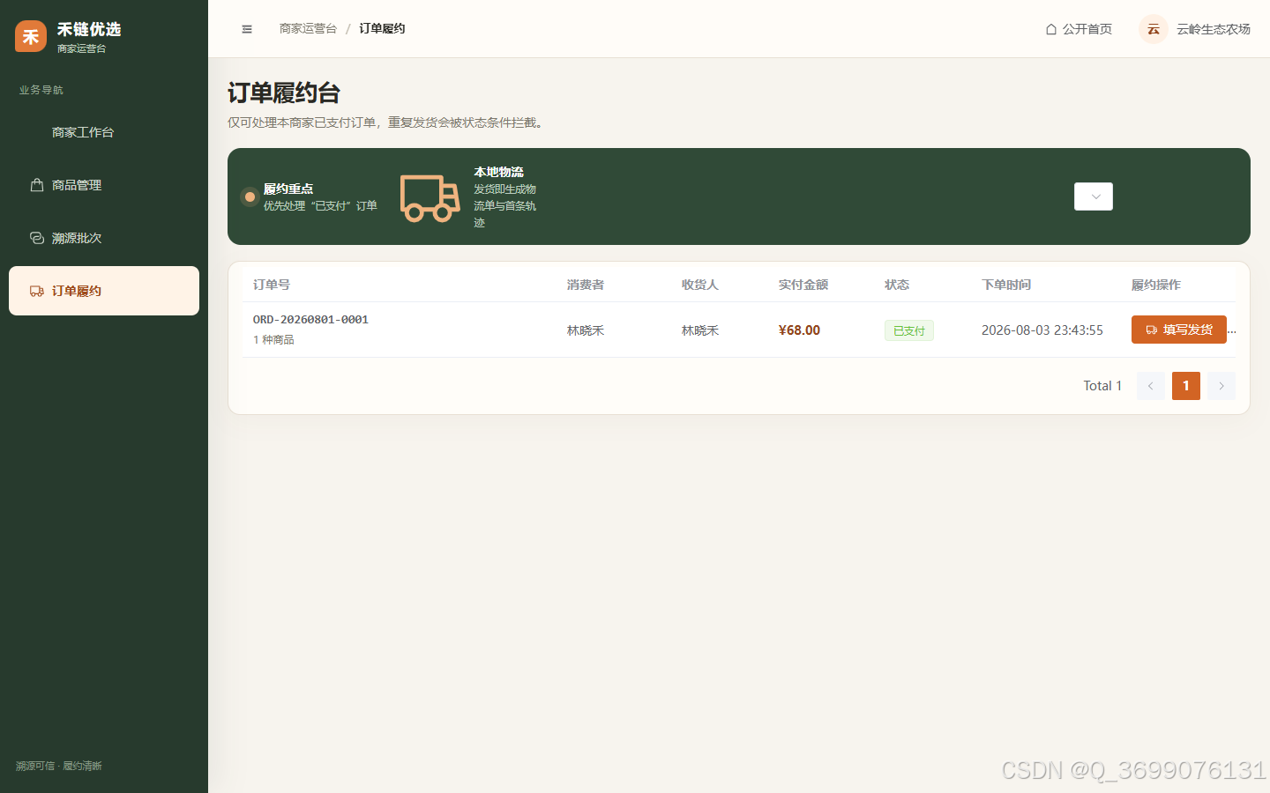Select 订单履约 in the sidebar
The image size is (1270, 793).
(x=104, y=291)
